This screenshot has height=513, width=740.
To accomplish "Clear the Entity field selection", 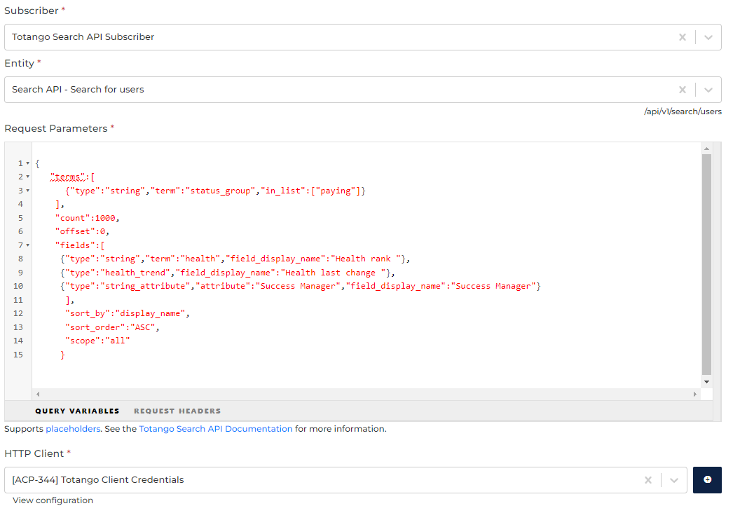I will point(682,90).
